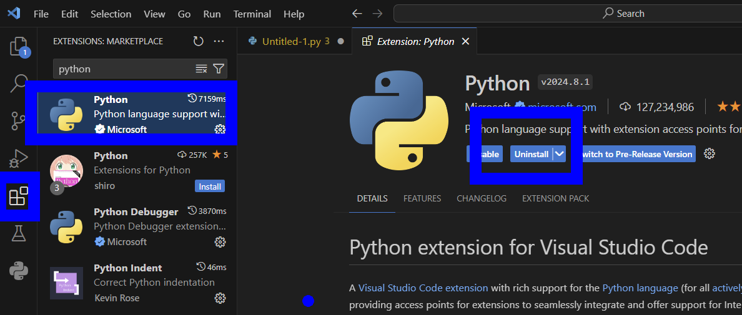The width and height of the screenshot is (742, 315).
Task: Open manage gear for Python Indent
Action: (220, 298)
